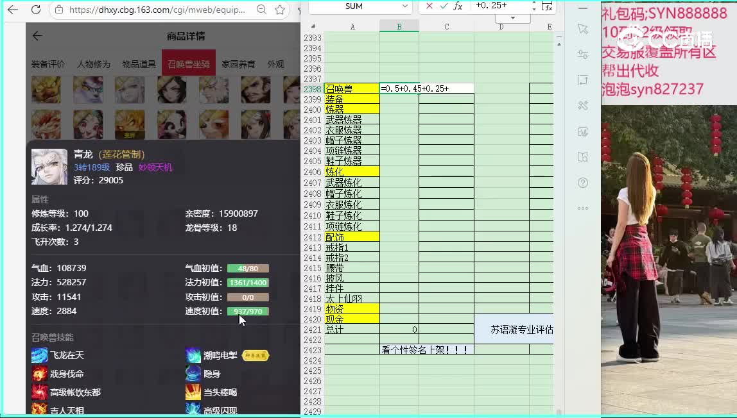The width and height of the screenshot is (737, 418).
Task: Reload the page with the refresh icon
Action: tap(36, 10)
